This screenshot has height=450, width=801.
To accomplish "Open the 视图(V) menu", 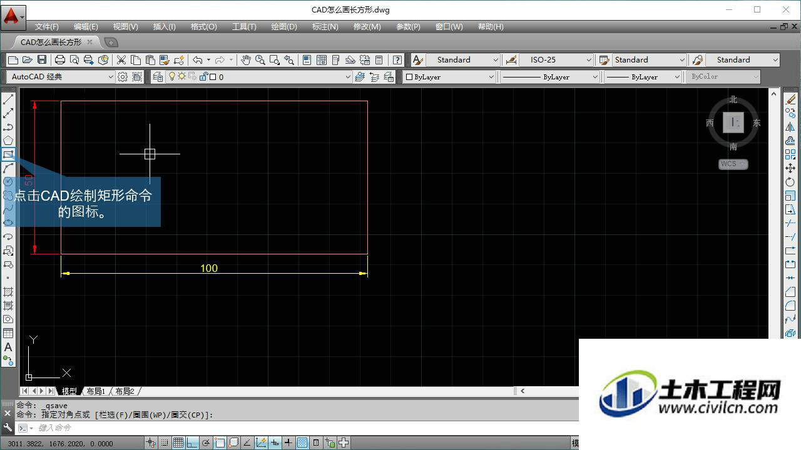I will point(125,26).
